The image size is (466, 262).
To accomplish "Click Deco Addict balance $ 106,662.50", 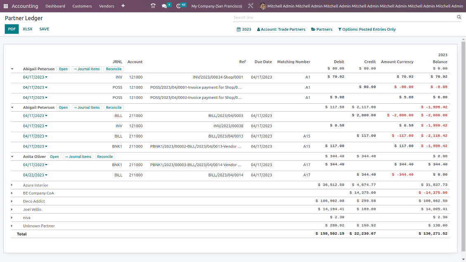I will [x=433, y=201].
